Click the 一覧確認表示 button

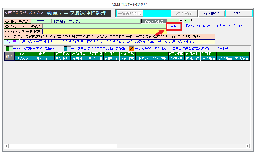[x=129, y=14]
